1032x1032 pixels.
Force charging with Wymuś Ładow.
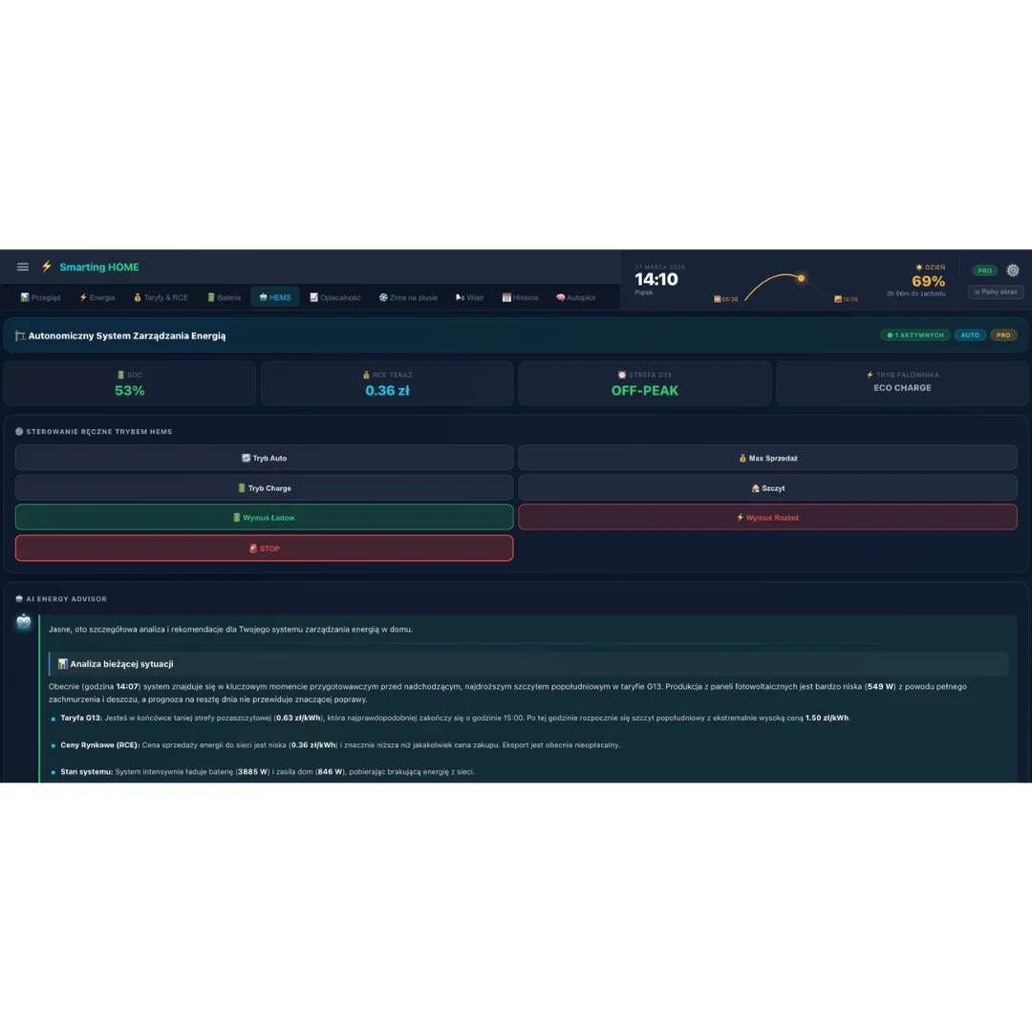coord(264,518)
